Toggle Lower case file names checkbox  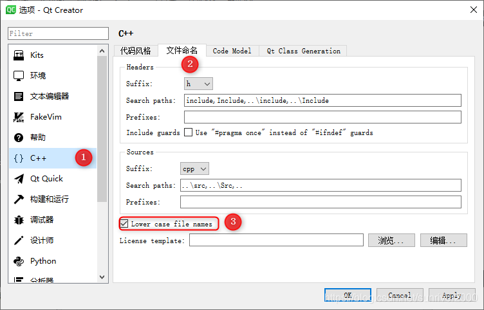tap(124, 224)
